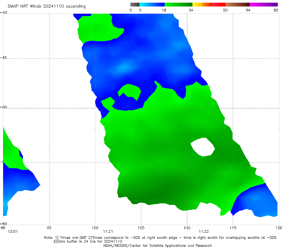Screen dimensions: 282x248
Task: Click the "3)Data buffer is 24 hrs" note
Action: (x=88, y=242)
